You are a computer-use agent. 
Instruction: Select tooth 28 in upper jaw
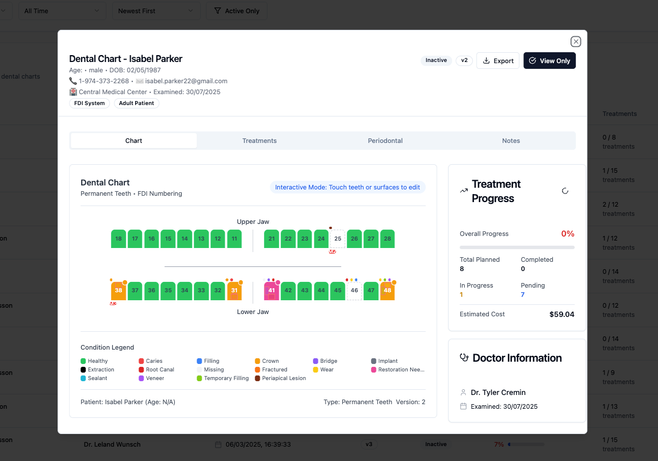387,239
